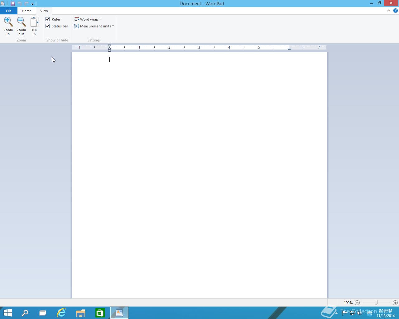
Task: Click the Zoom out magnifier button
Action: (x=21, y=26)
